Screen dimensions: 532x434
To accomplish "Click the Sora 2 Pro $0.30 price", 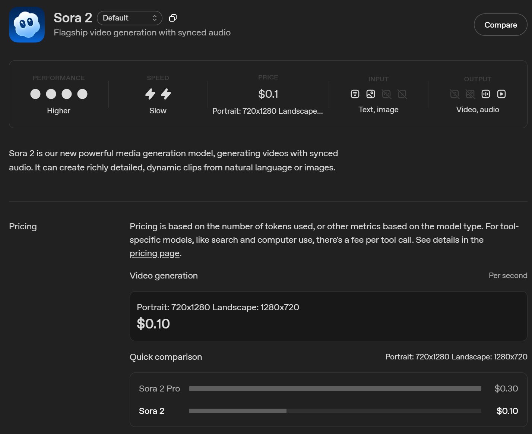I will coord(506,389).
